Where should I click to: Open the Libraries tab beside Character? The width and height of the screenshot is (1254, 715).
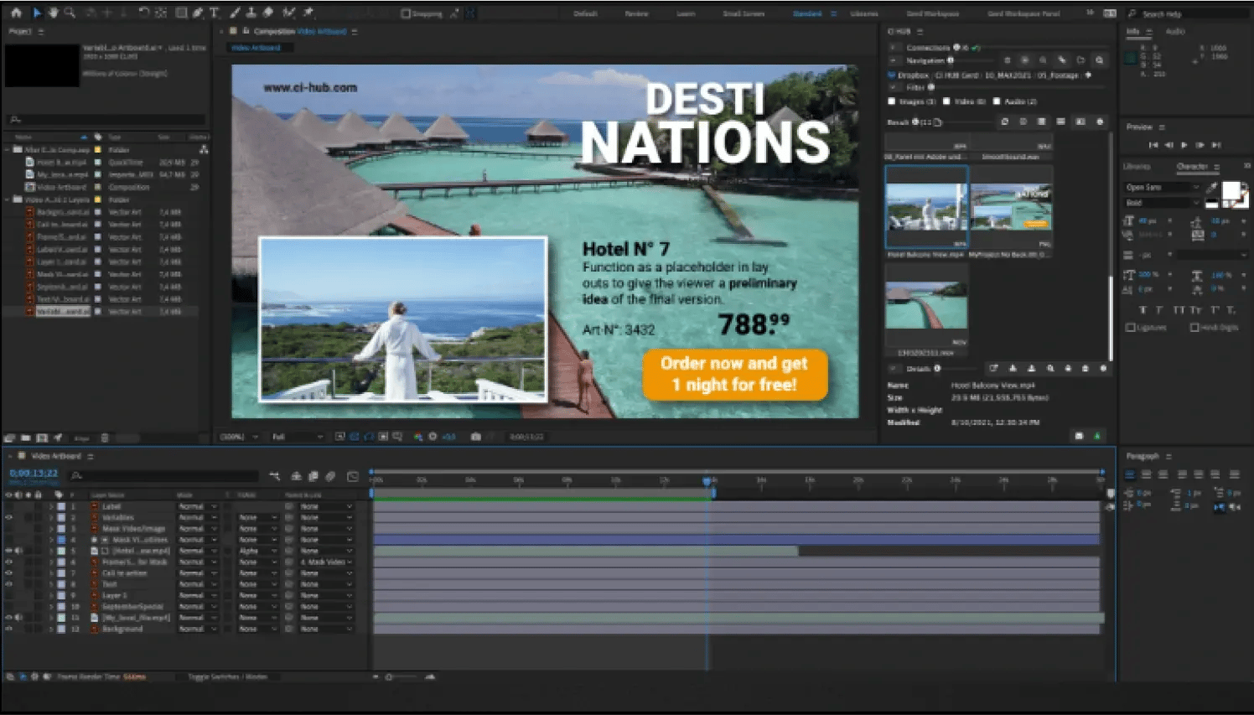point(1137,167)
